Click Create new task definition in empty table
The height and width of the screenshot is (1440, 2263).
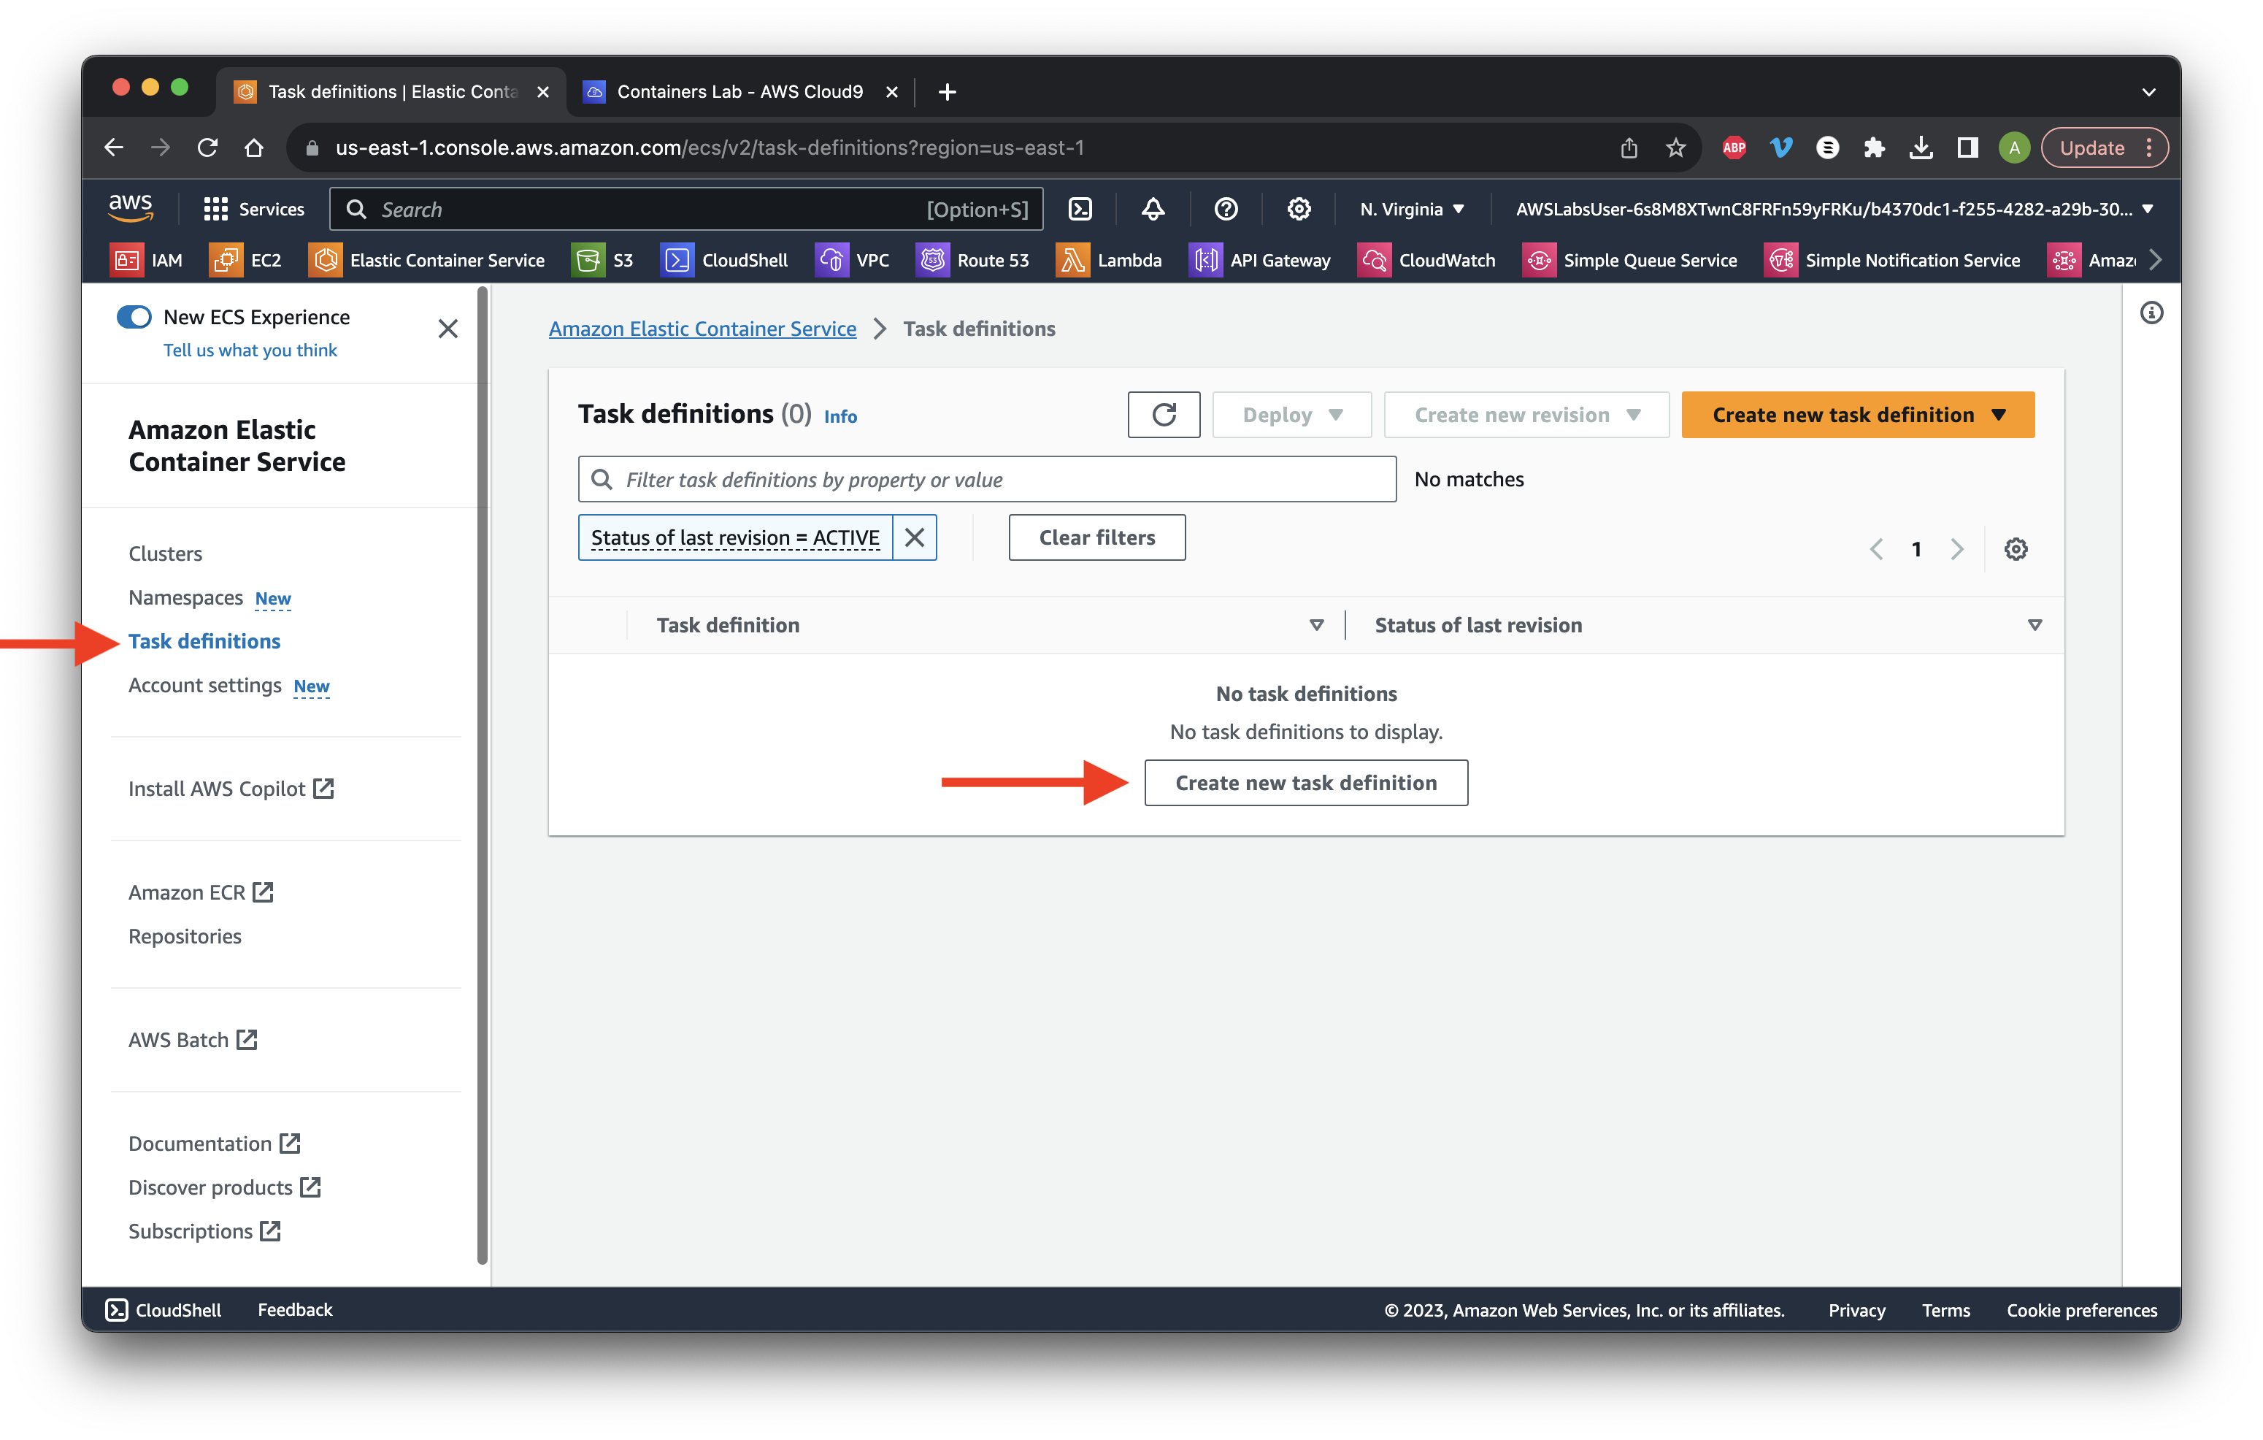(x=1305, y=783)
